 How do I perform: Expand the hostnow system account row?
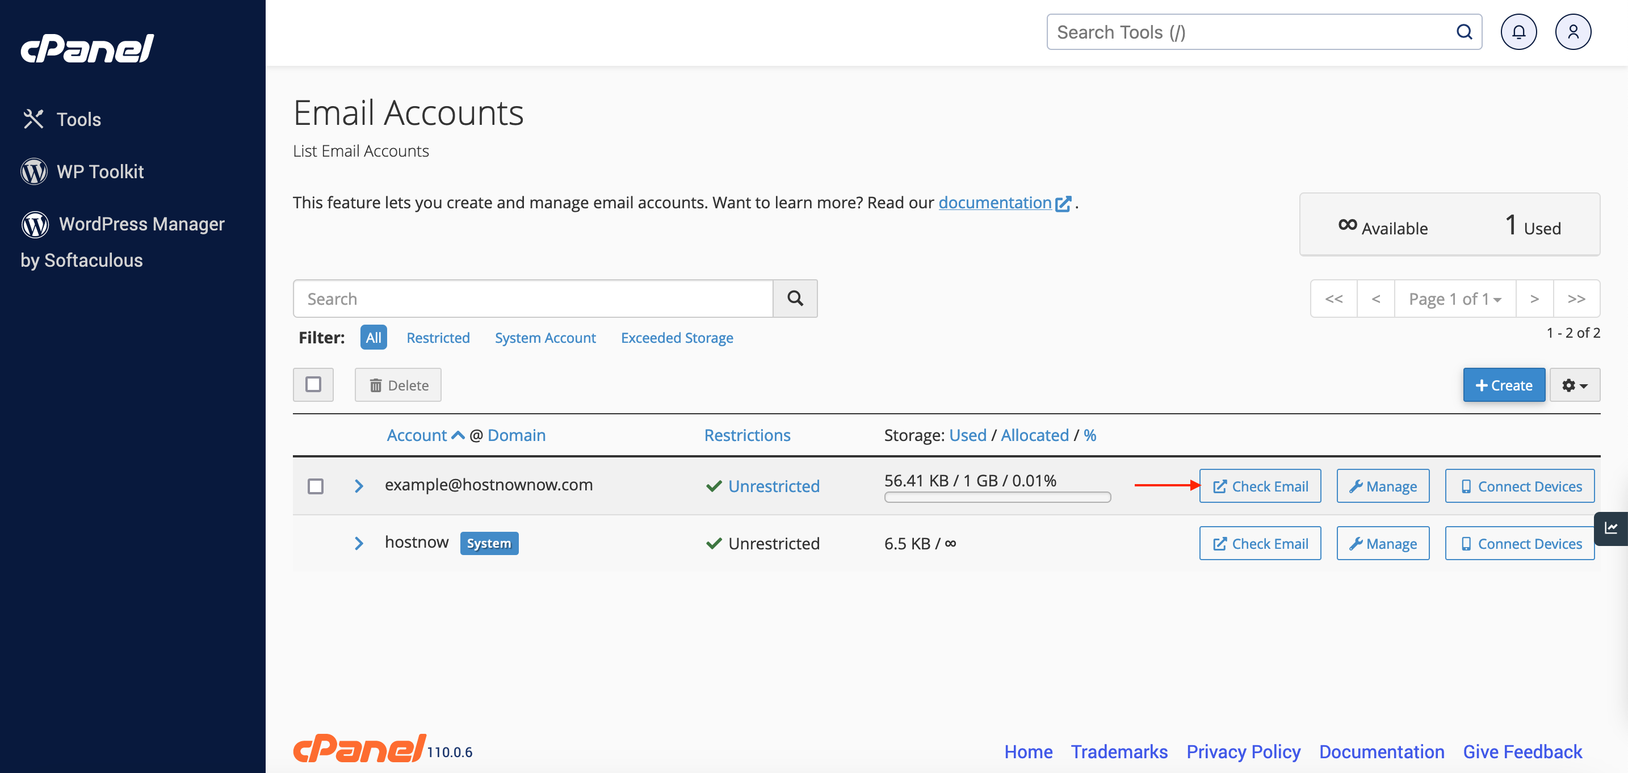click(358, 543)
